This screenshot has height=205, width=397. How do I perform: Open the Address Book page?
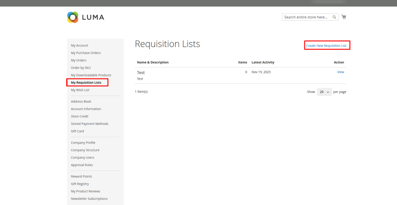click(81, 102)
